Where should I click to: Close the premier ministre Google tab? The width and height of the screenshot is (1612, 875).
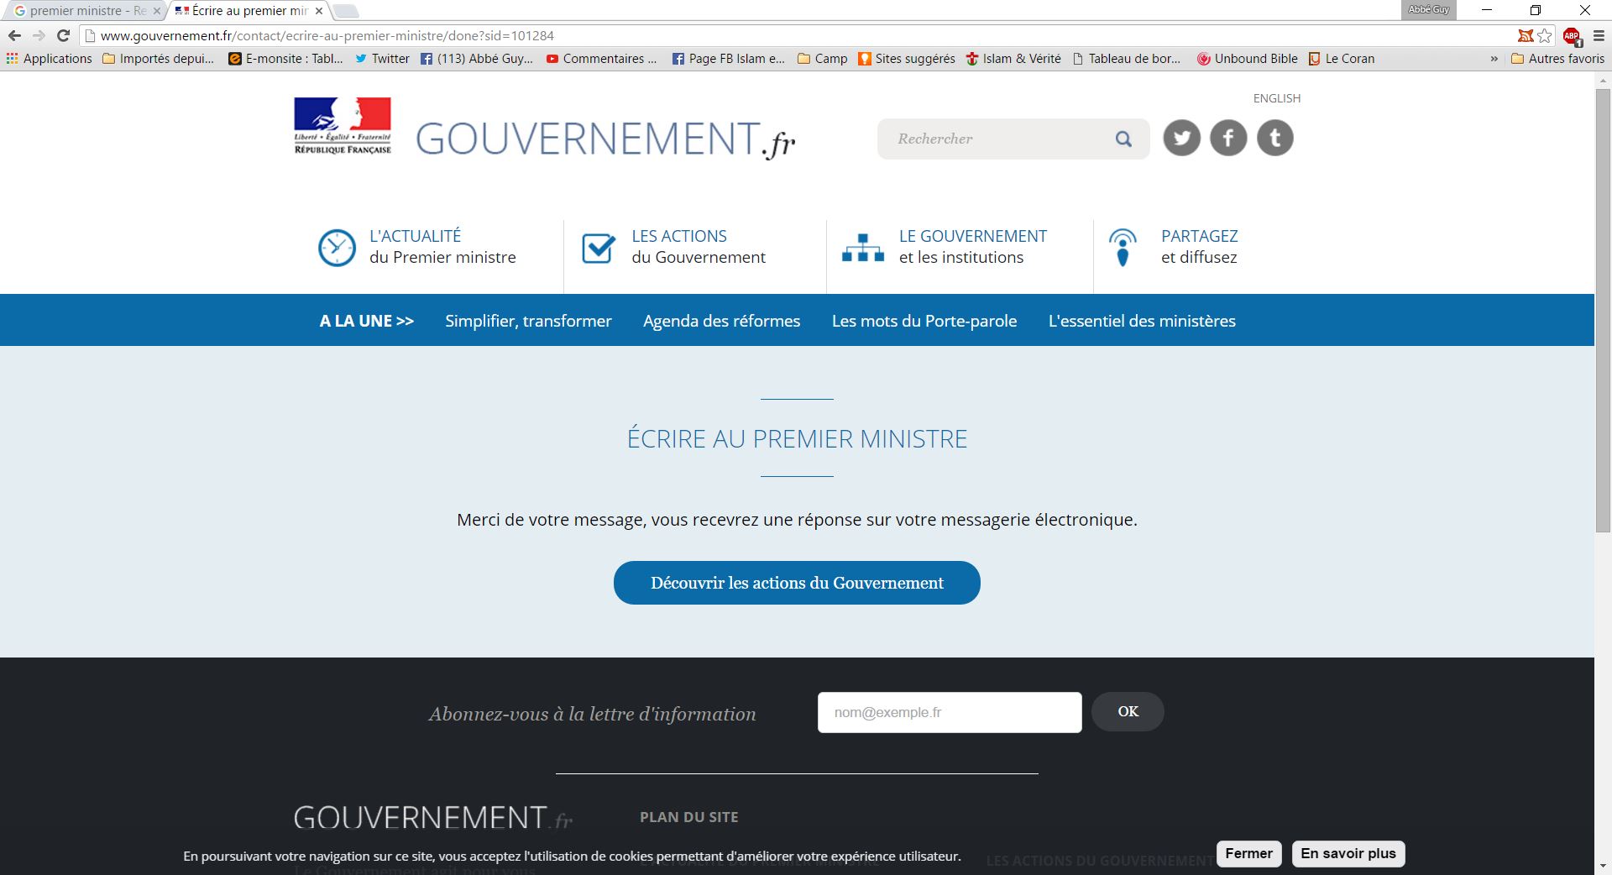[156, 11]
